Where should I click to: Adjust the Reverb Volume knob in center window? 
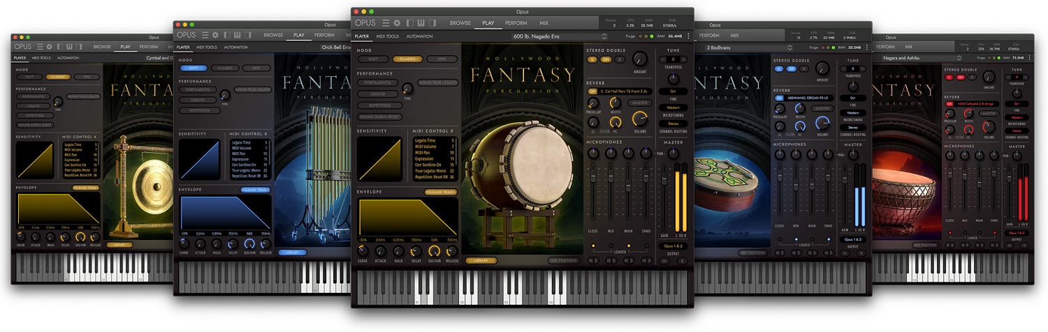(x=640, y=119)
